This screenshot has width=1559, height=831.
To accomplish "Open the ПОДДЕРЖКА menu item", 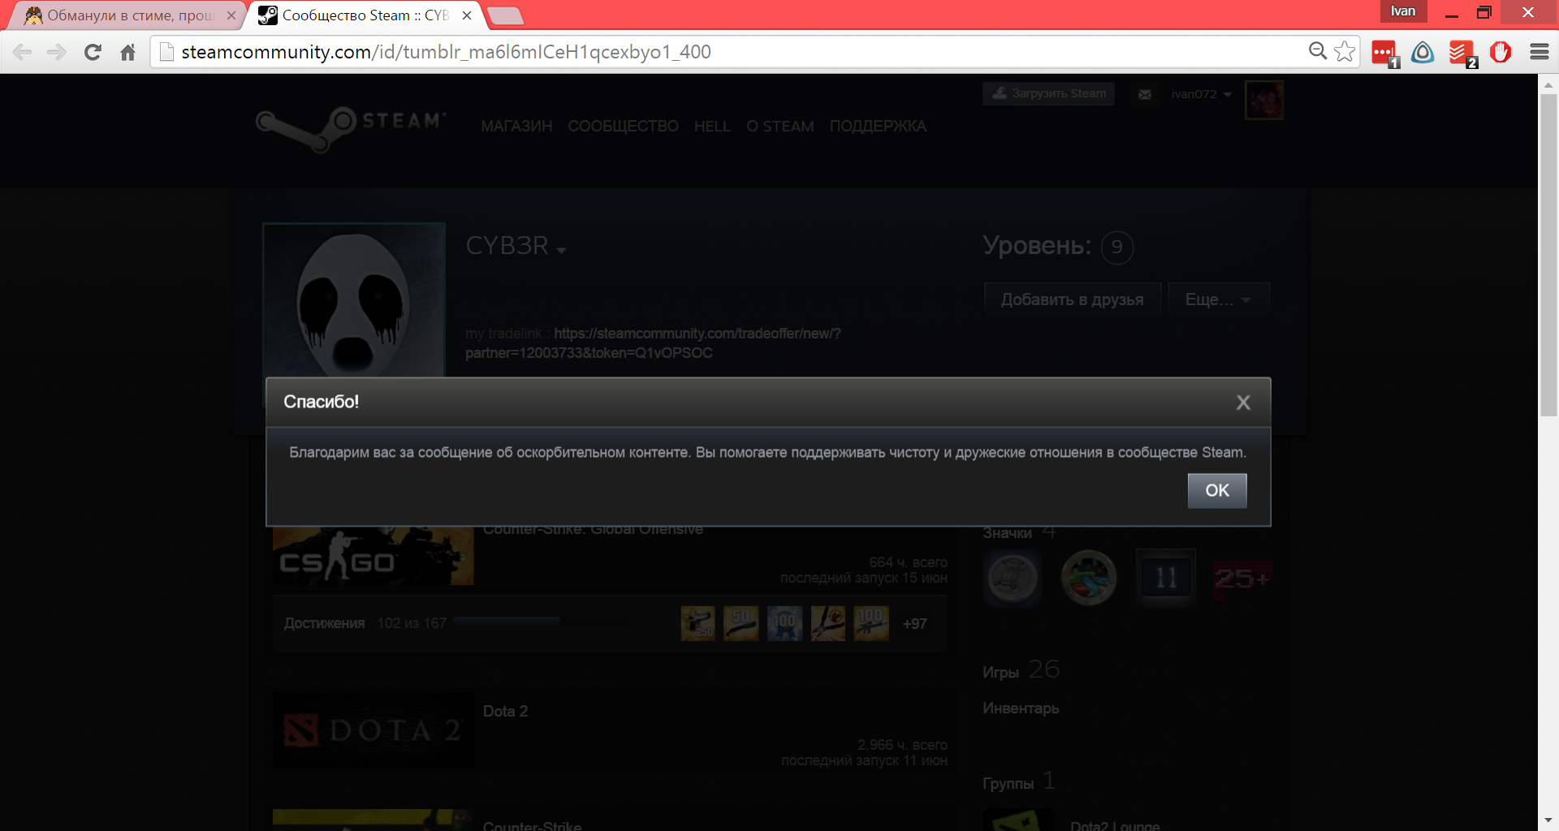I will point(878,127).
